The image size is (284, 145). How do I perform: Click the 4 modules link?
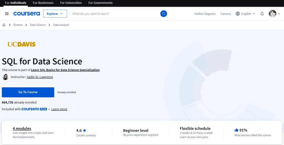pos(22,128)
